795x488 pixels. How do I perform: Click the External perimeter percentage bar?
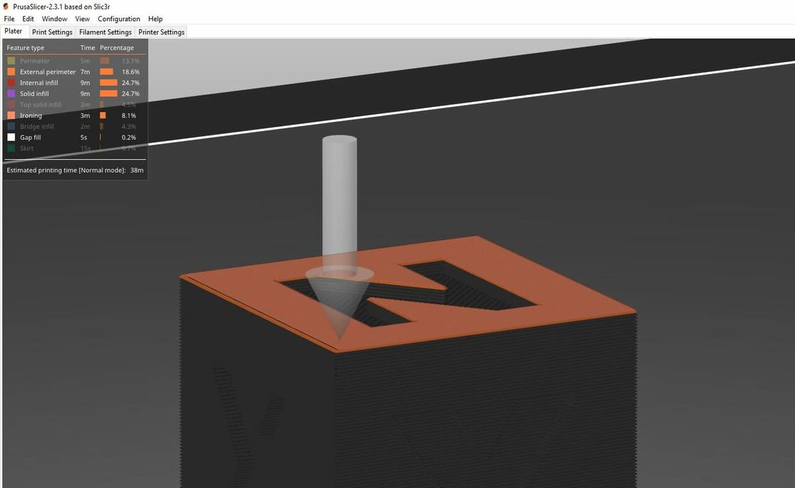[x=107, y=72]
